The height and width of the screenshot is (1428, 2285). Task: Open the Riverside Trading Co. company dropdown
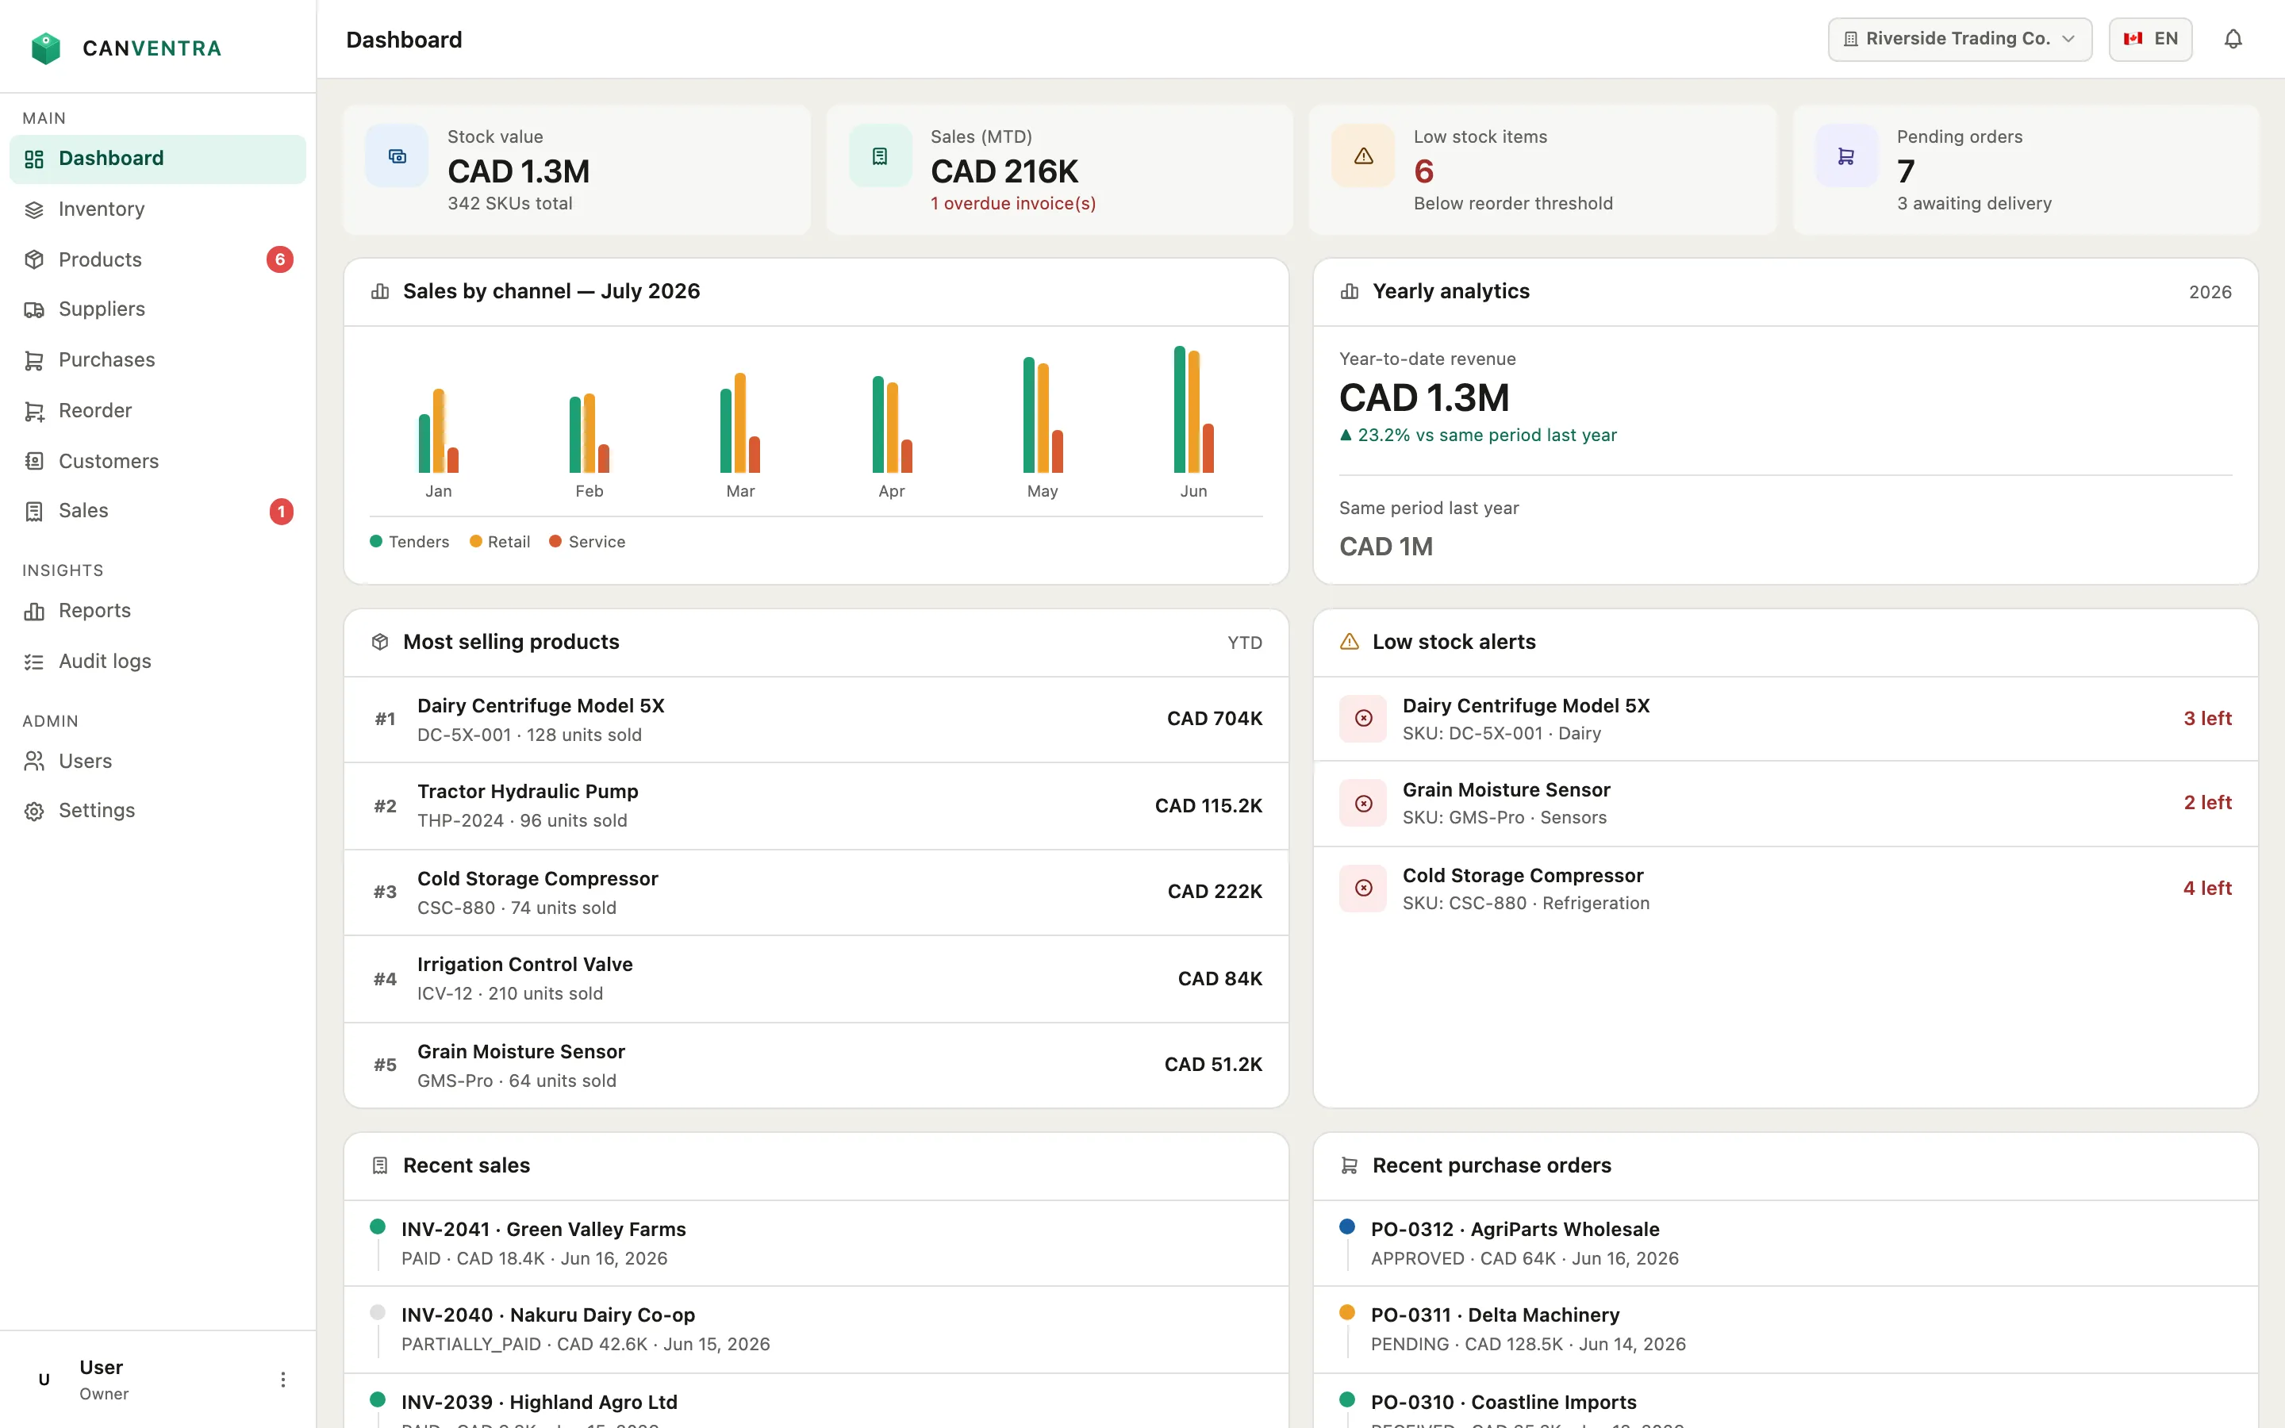pyautogui.click(x=1959, y=39)
